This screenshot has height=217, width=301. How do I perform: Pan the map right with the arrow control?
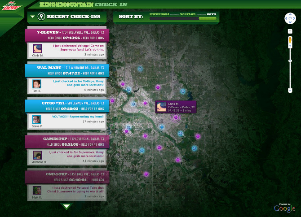click(294, 18)
